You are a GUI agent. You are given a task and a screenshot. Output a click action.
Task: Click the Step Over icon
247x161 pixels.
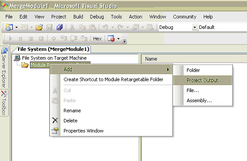pyautogui.click(x=74, y=39)
